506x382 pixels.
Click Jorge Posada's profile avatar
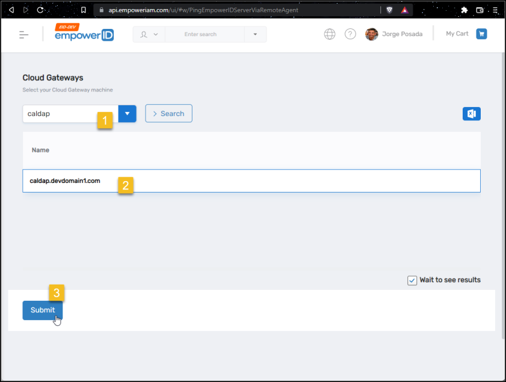coord(372,34)
